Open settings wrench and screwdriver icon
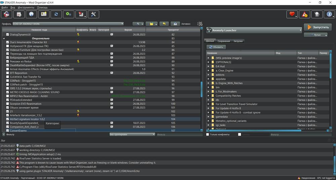 tap(94, 14)
